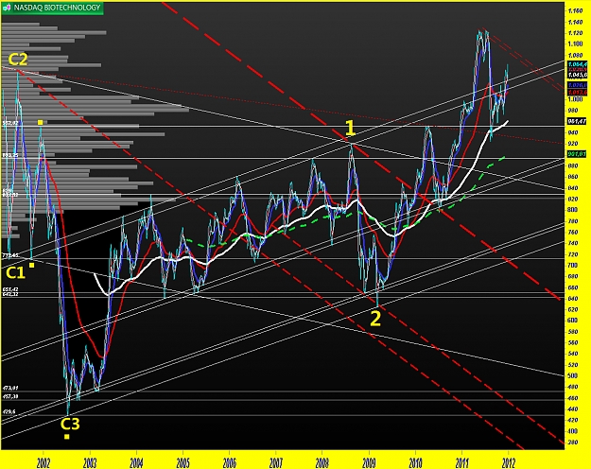Click the 1.000 price axis label
The width and height of the screenshot is (591, 469).
[575, 99]
